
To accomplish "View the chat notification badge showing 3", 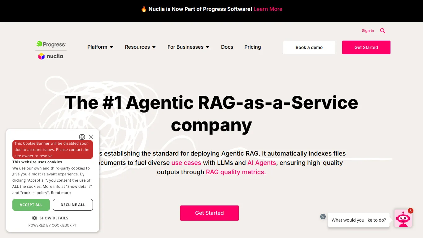I will click(x=411, y=211).
